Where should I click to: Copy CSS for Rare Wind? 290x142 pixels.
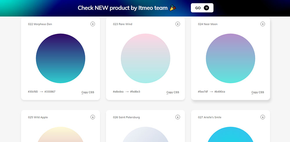tap(173, 92)
